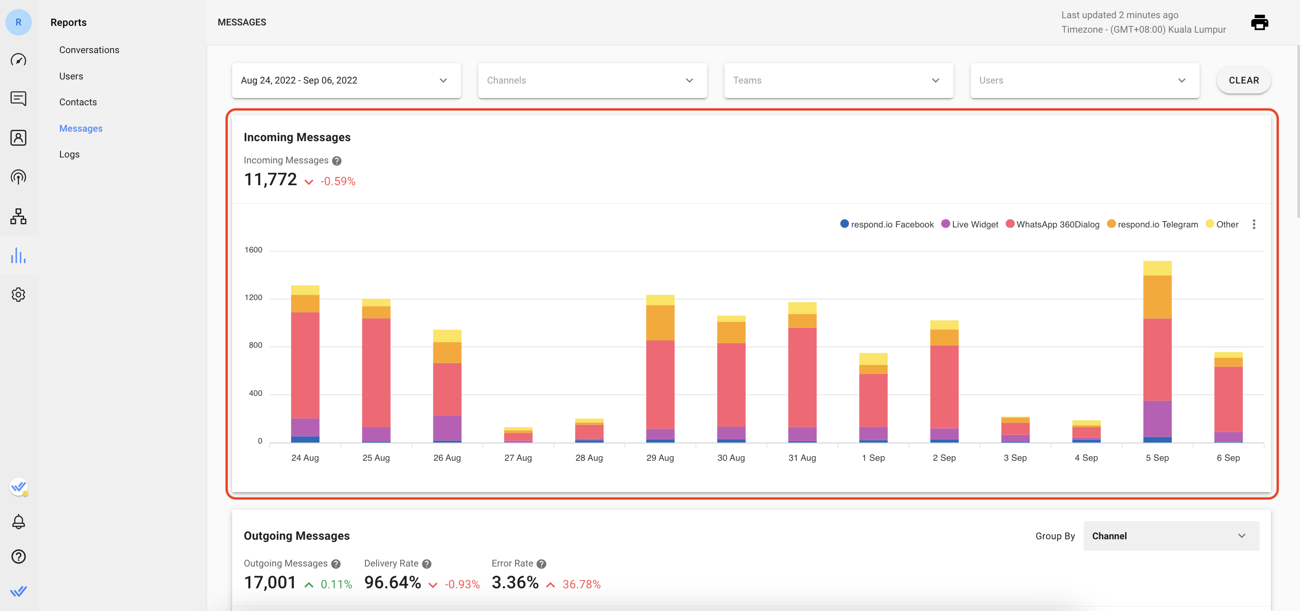Go to Users report

click(x=71, y=76)
